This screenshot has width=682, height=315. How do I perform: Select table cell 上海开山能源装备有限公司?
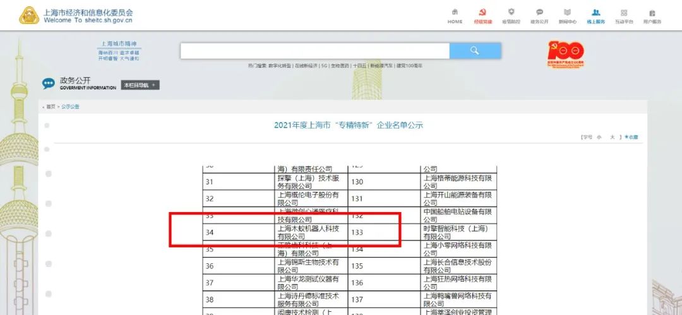[x=458, y=199]
